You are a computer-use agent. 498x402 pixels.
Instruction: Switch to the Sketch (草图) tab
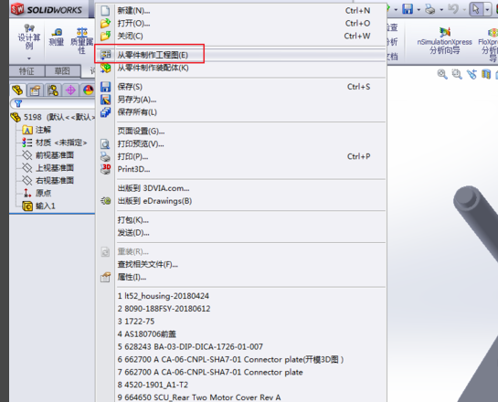62,71
